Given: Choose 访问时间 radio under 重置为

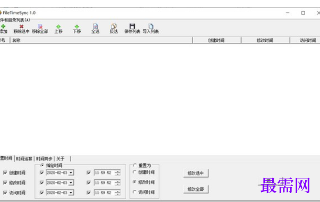Looking at the screenshot, I should click(x=134, y=192).
